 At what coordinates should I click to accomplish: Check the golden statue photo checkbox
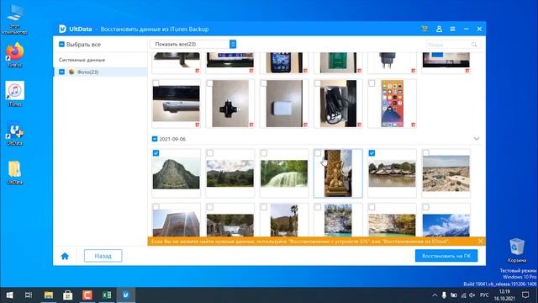tap(318, 153)
